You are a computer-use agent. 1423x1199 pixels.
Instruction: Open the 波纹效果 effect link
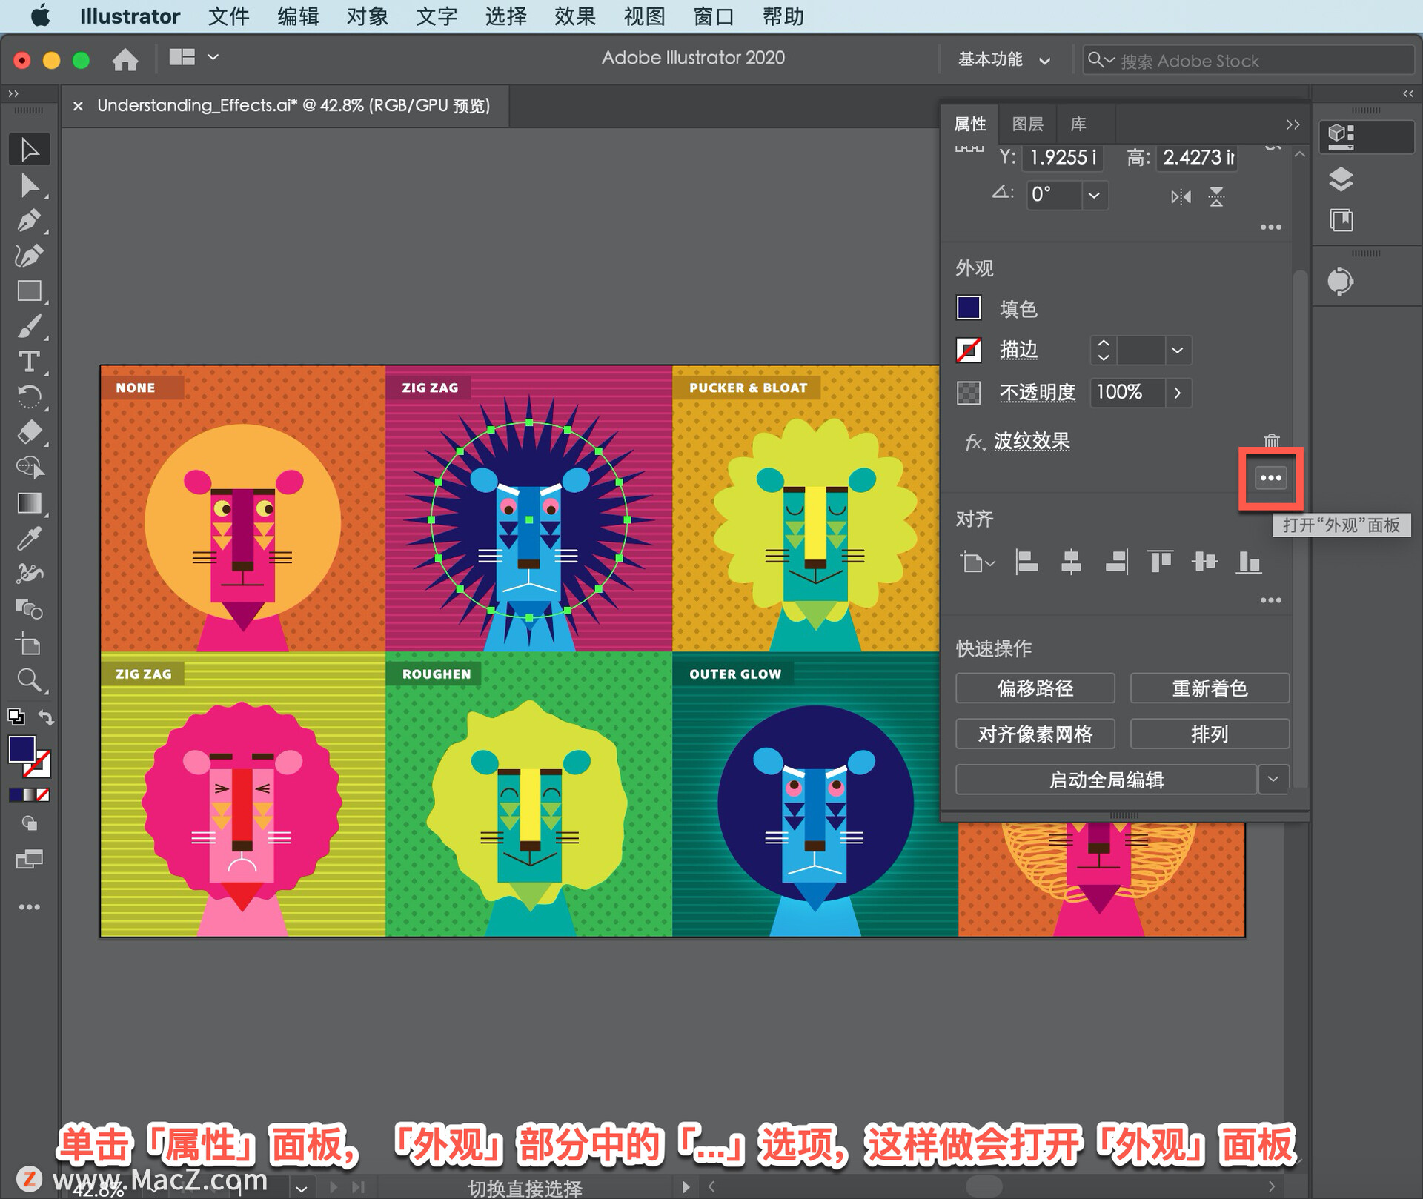(1032, 442)
